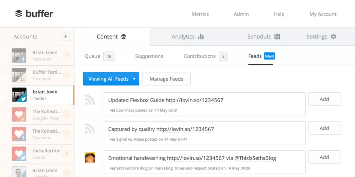
Task: Open the Schedule tab with calendar icon
Action: pyautogui.click(x=263, y=37)
